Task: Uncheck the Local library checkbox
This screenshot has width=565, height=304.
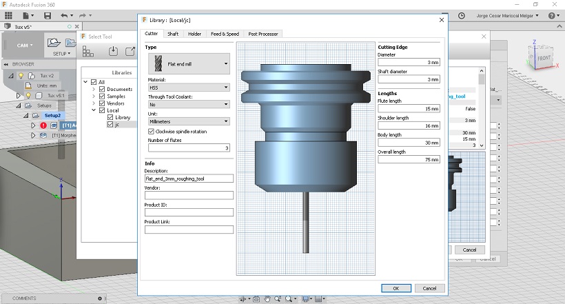Action: pos(102,110)
